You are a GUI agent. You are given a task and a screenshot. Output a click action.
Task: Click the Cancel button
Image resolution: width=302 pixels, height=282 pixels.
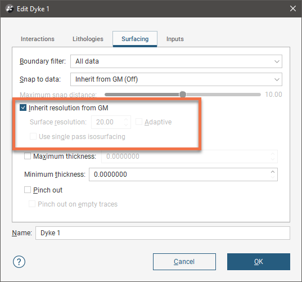pos(184,262)
